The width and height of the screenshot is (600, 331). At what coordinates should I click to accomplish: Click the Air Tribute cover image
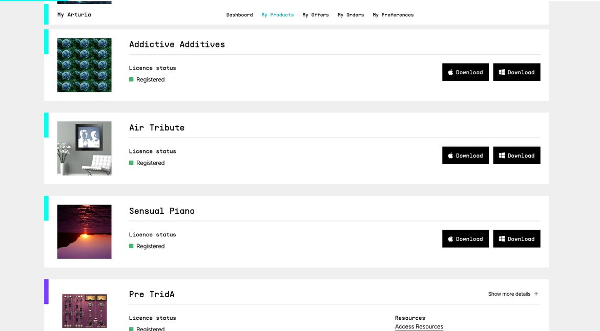coord(84,148)
